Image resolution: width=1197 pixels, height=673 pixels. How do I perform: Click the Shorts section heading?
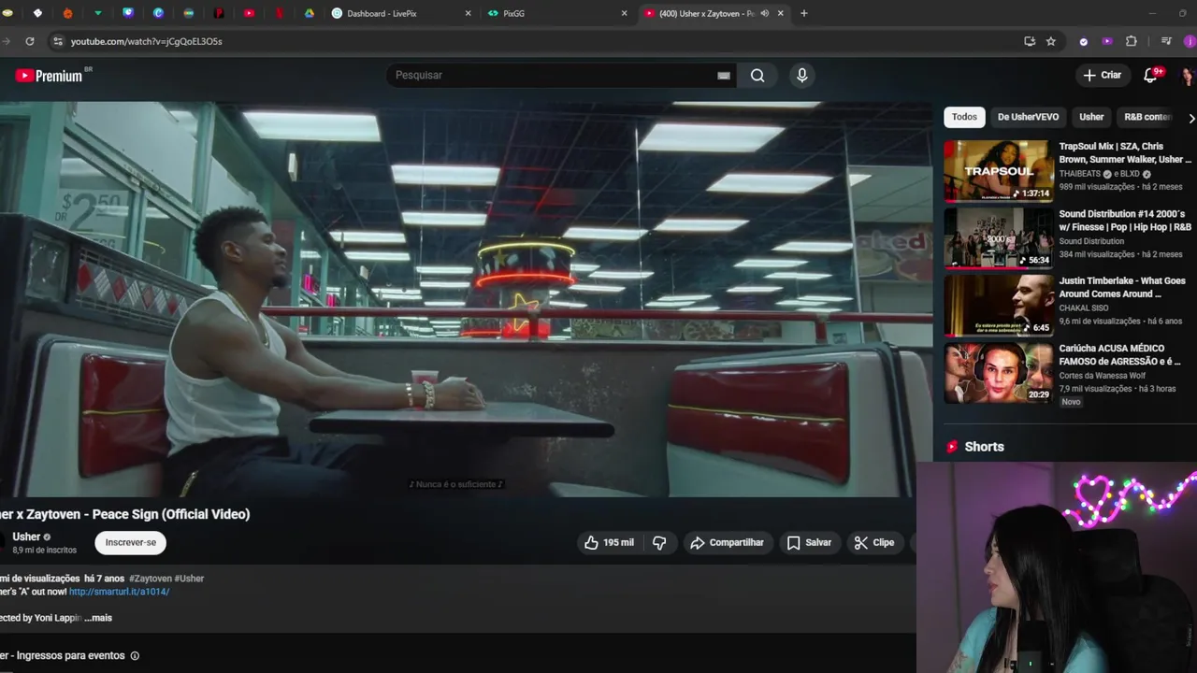tap(984, 447)
